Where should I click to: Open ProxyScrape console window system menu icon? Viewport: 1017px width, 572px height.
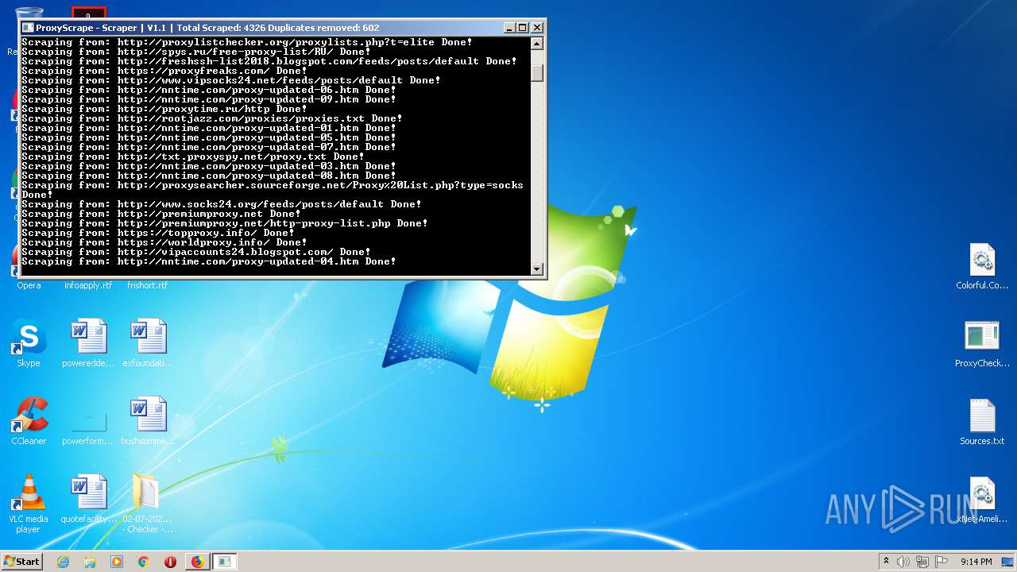point(28,27)
